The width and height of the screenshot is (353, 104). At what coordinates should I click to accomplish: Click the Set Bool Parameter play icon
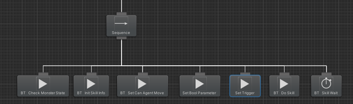click(x=200, y=84)
